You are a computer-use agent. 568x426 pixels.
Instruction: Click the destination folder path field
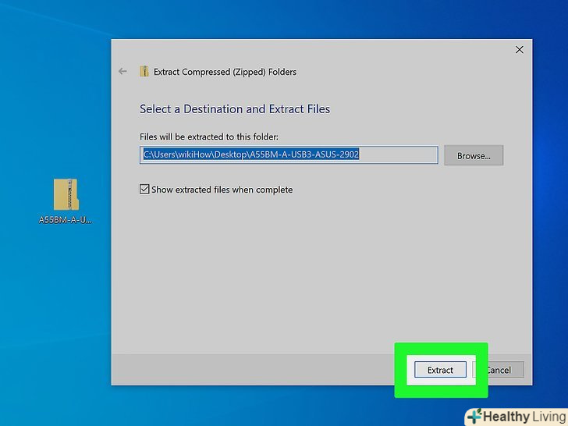tap(289, 154)
